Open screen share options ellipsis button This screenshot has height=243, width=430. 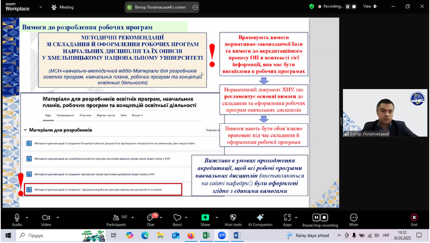tap(195, 7)
